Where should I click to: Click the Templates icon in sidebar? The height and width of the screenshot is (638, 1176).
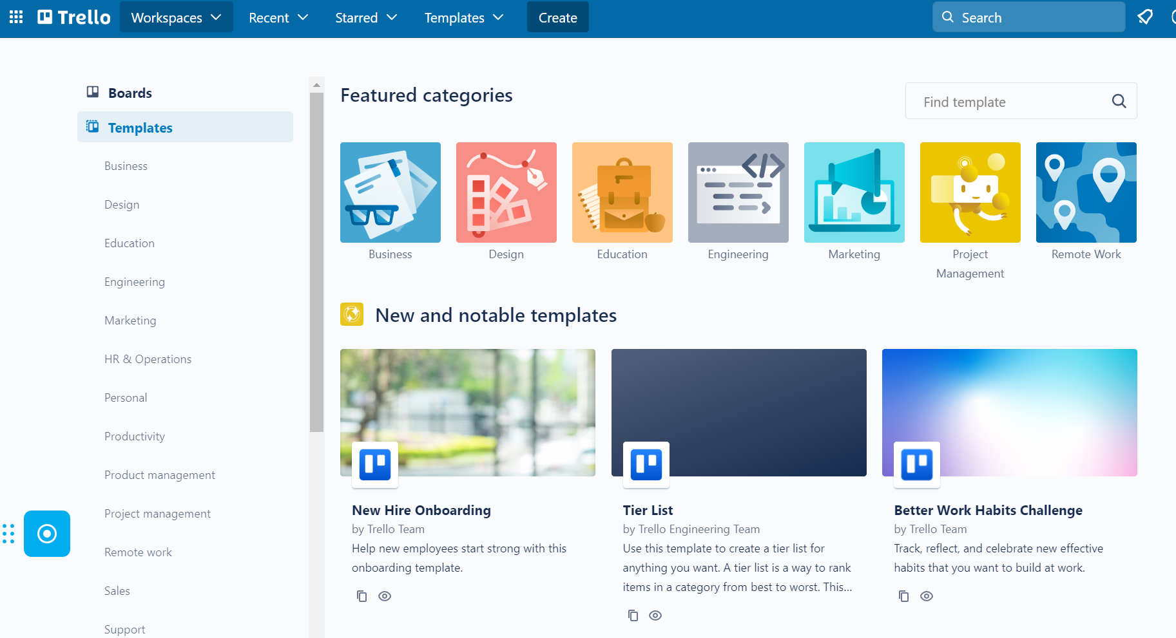point(93,127)
